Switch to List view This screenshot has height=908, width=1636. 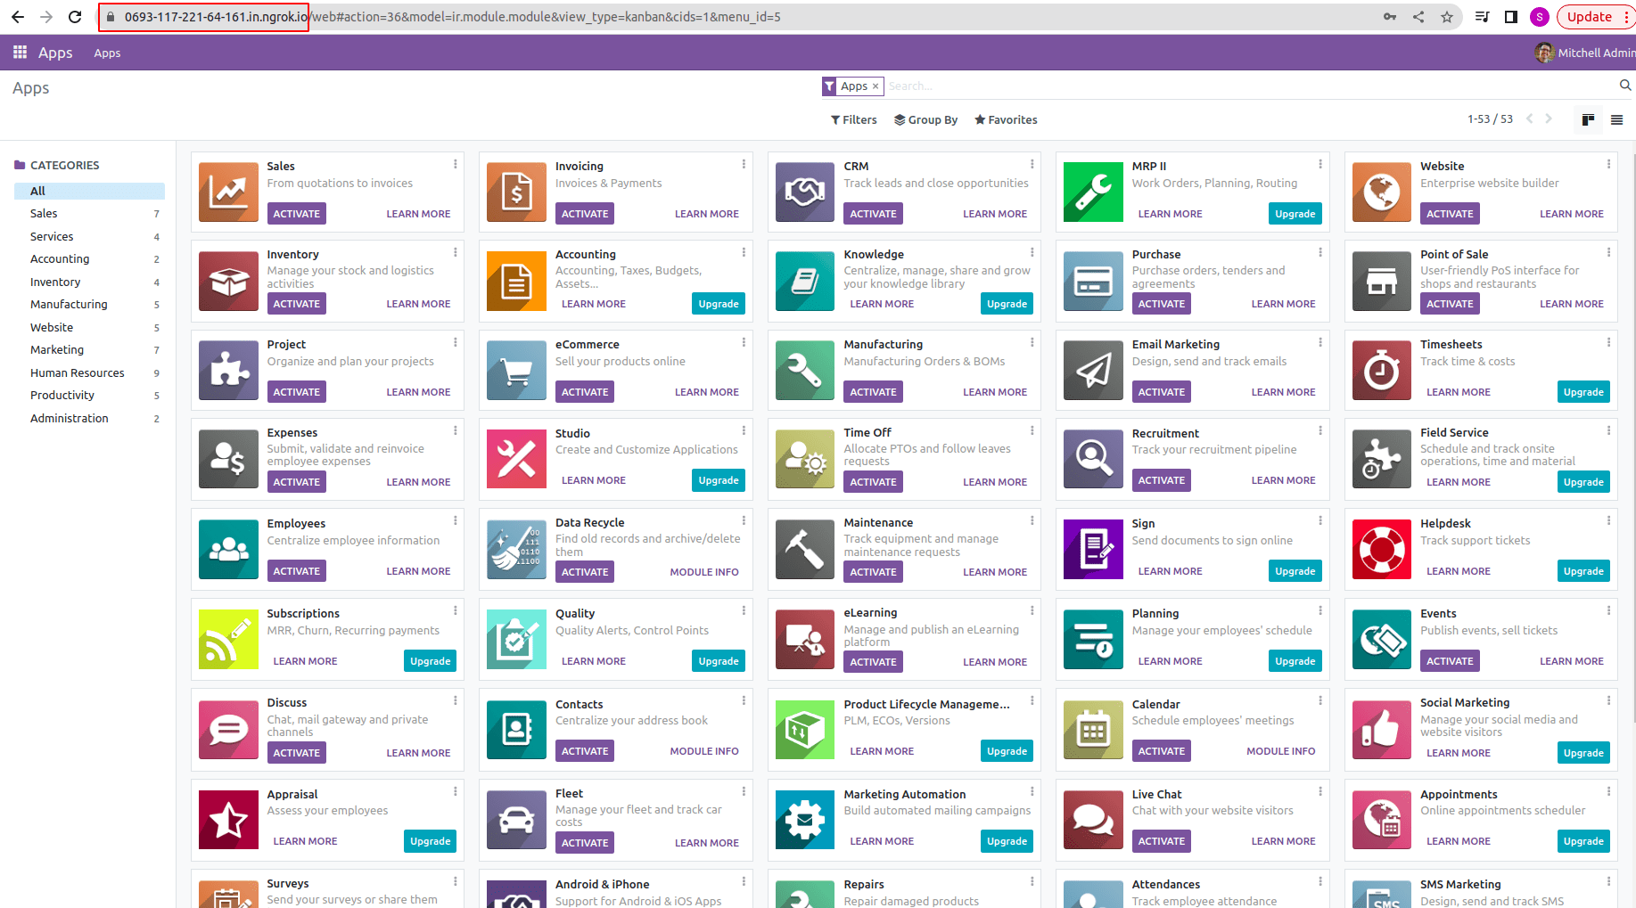click(1616, 119)
